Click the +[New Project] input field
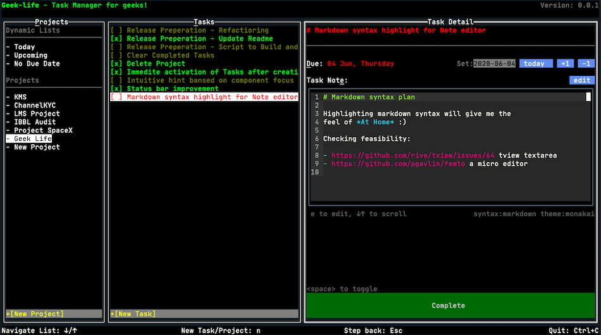The width and height of the screenshot is (601, 335). [53, 314]
